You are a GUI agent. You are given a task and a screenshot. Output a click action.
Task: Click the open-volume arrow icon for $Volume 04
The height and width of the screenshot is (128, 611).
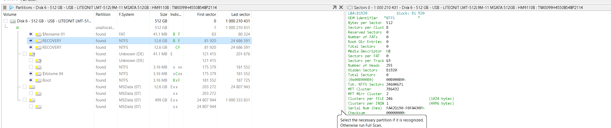click(31, 73)
